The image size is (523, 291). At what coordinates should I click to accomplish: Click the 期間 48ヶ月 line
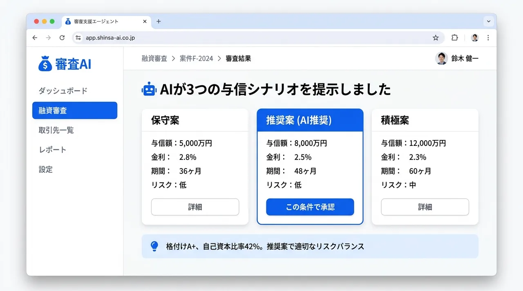coord(291,171)
